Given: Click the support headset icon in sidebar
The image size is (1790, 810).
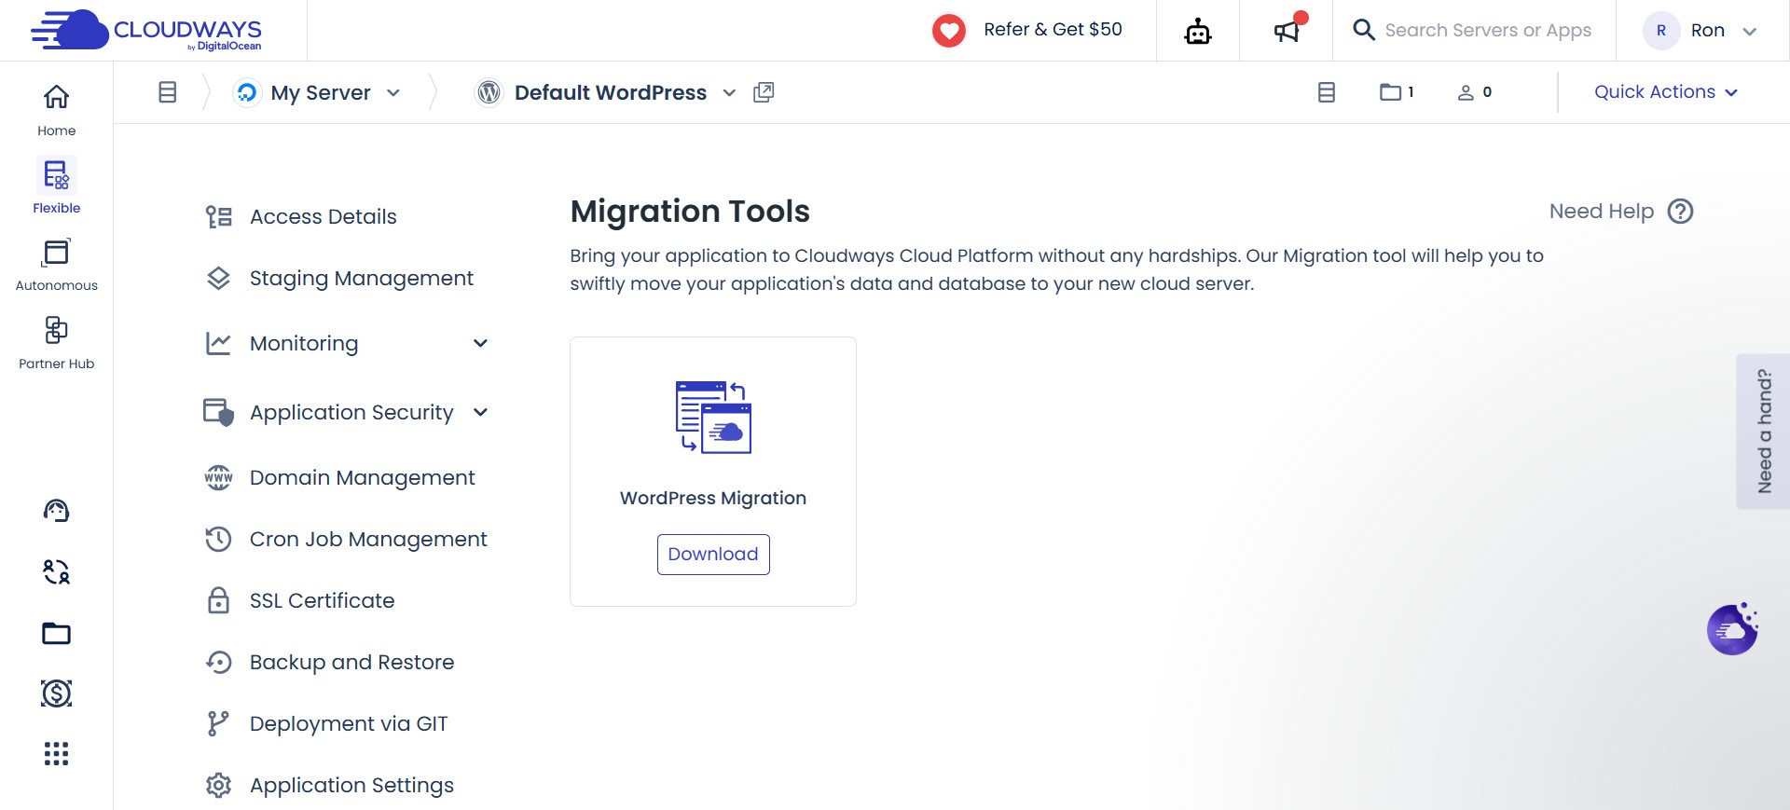Looking at the screenshot, I should point(57,510).
